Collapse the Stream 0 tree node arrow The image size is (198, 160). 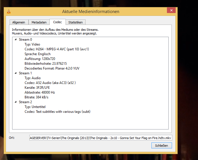point(16,39)
